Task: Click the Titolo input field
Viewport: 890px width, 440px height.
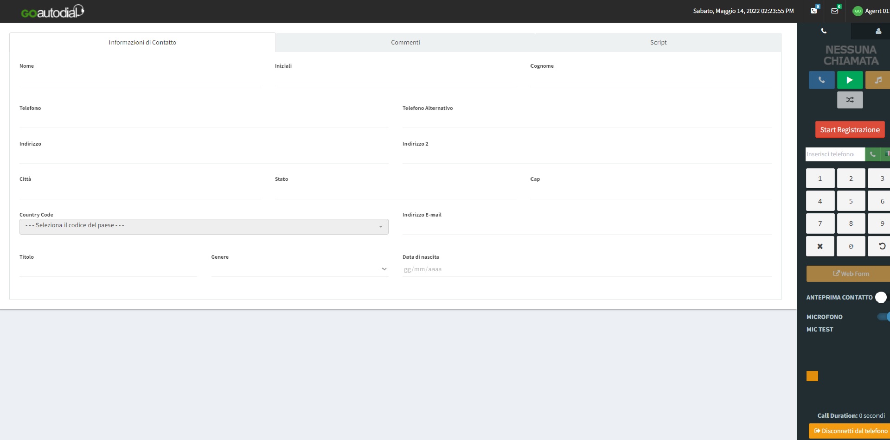Action: pos(108,270)
